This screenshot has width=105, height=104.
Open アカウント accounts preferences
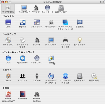click(22, 76)
